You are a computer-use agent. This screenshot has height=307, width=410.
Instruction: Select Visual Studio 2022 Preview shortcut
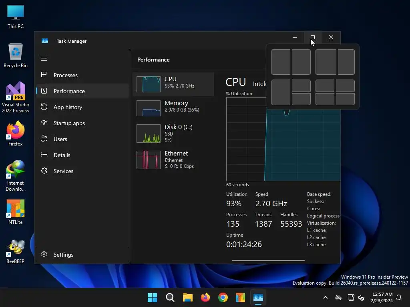coord(16,98)
